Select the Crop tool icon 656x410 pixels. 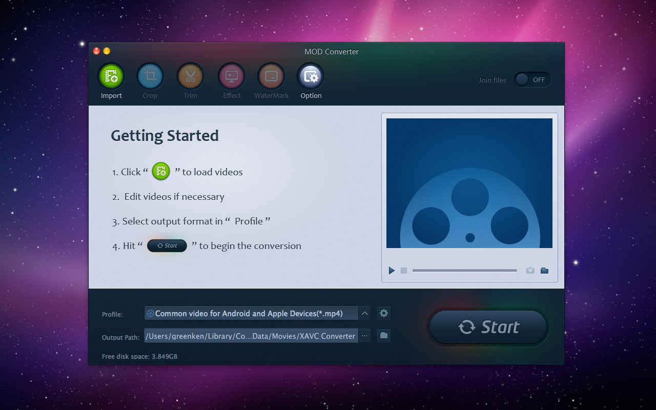pyautogui.click(x=150, y=76)
